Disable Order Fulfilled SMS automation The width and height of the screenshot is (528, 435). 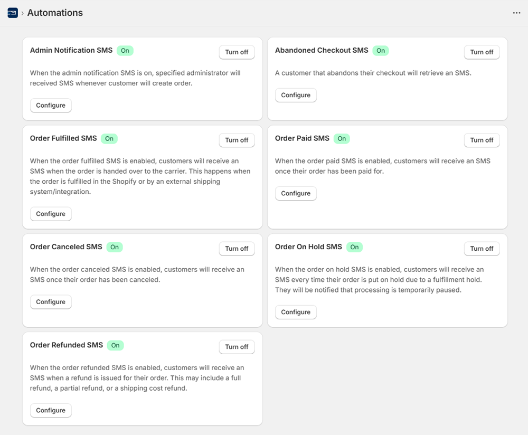tap(237, 140)
